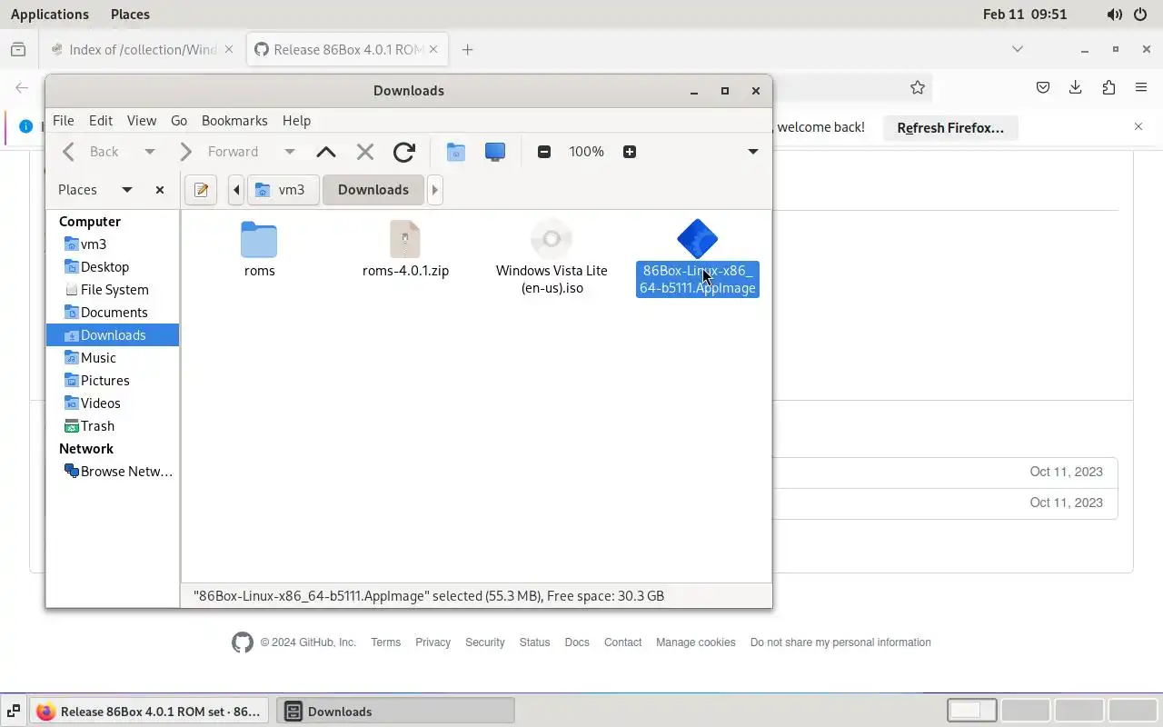Open the Back history dropdown arrow
Image resolution: width=1163 pixels, height=727 pixels.
pyautogui.click(x=150, y=152)
